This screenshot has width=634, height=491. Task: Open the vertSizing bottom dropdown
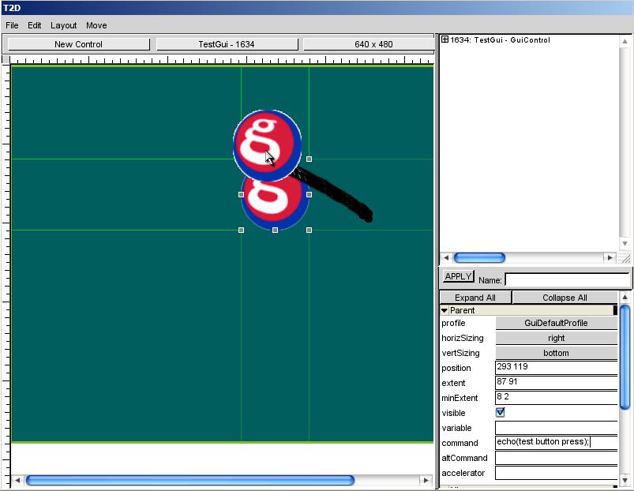tap(556, 353)
